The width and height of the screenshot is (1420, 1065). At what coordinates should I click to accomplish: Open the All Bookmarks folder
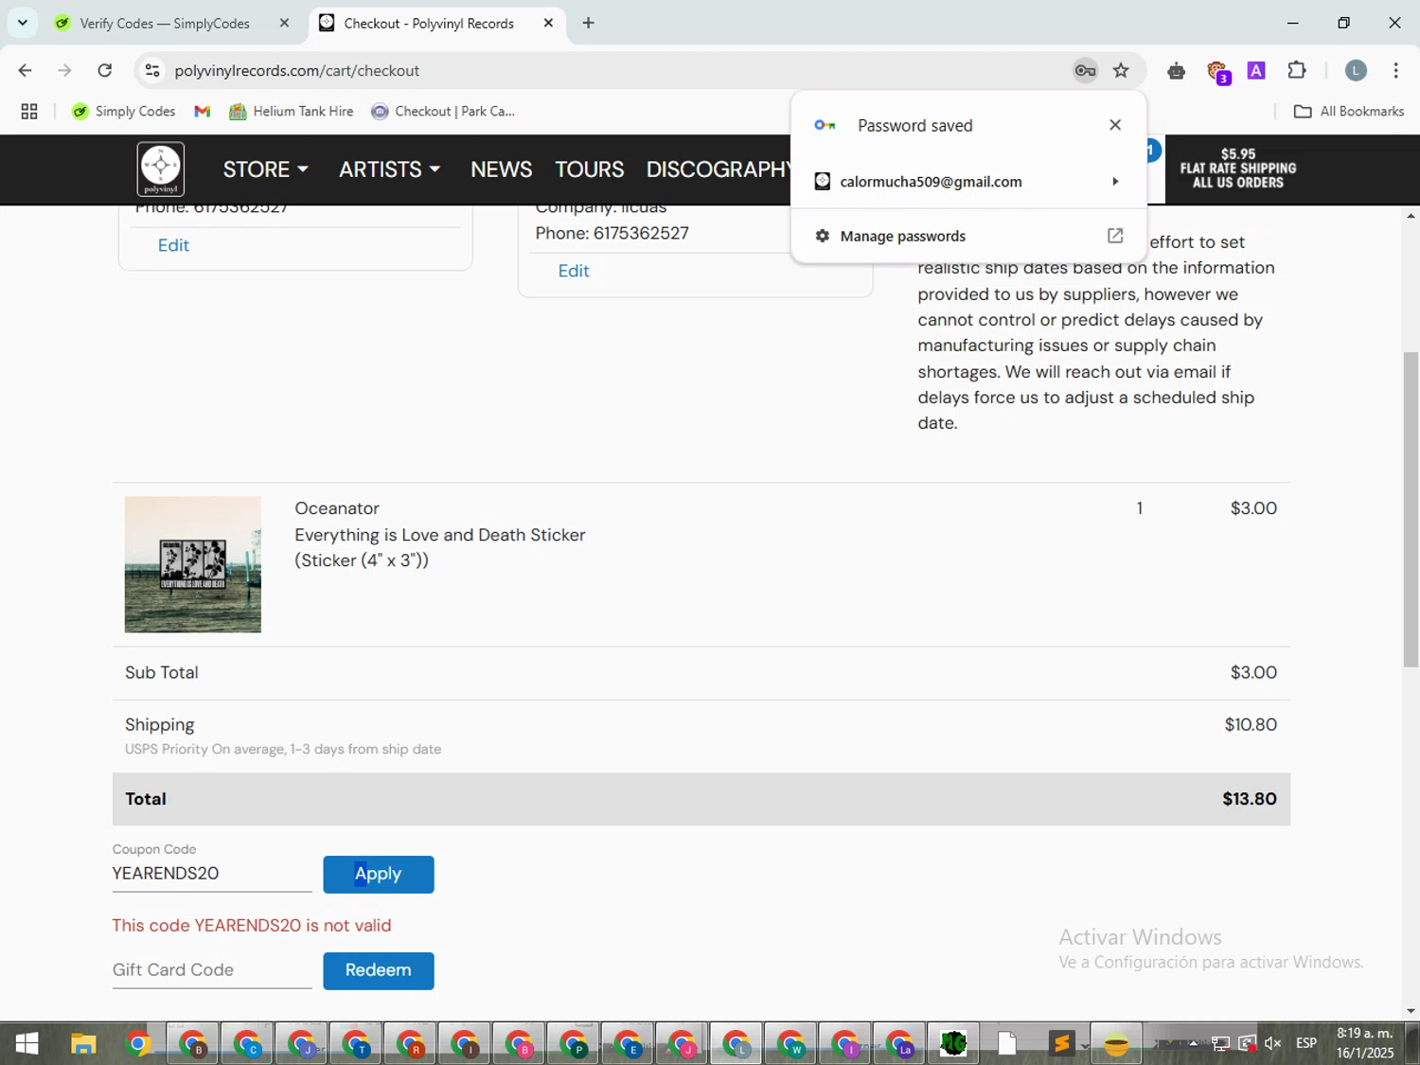(1349, 112)
